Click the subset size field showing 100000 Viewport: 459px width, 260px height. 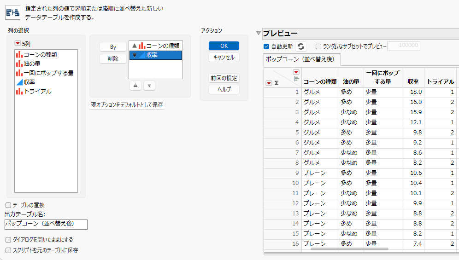click(x=404, y=46)
